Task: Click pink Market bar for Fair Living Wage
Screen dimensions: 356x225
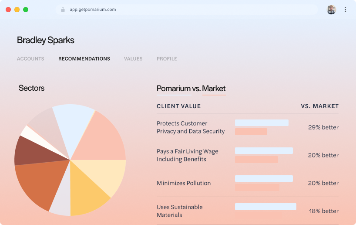Action: [x=257, y=160]
